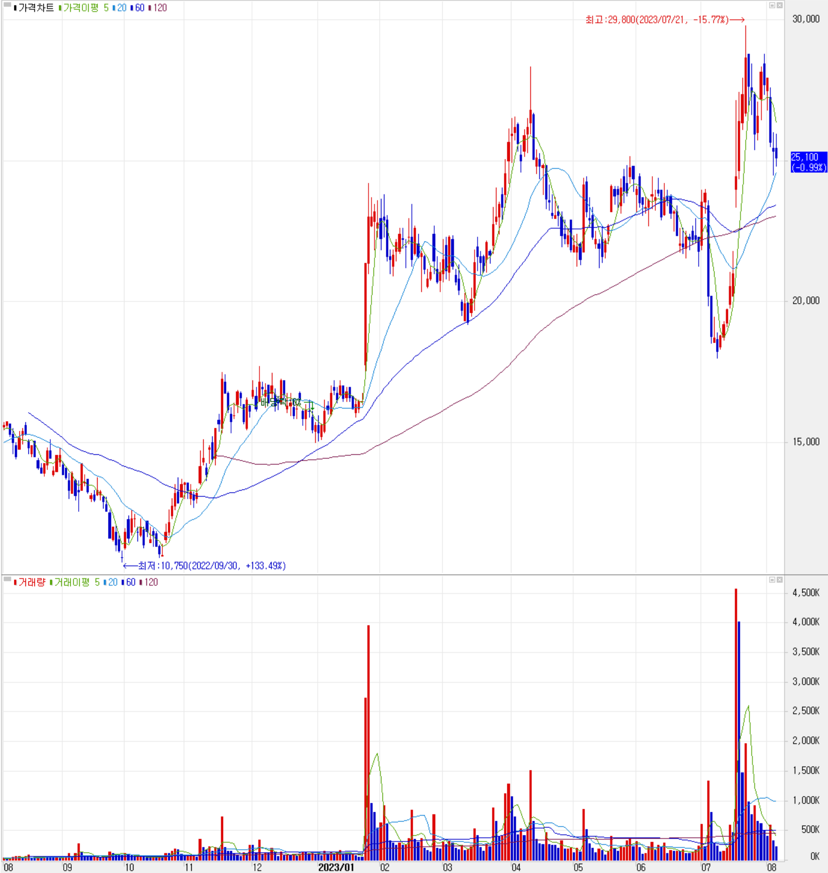Click the 2,000K volume axis label

pos(806,741)
